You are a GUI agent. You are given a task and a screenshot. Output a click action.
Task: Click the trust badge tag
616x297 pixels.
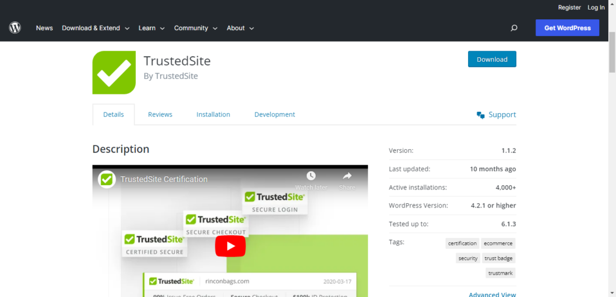point(499,258)
